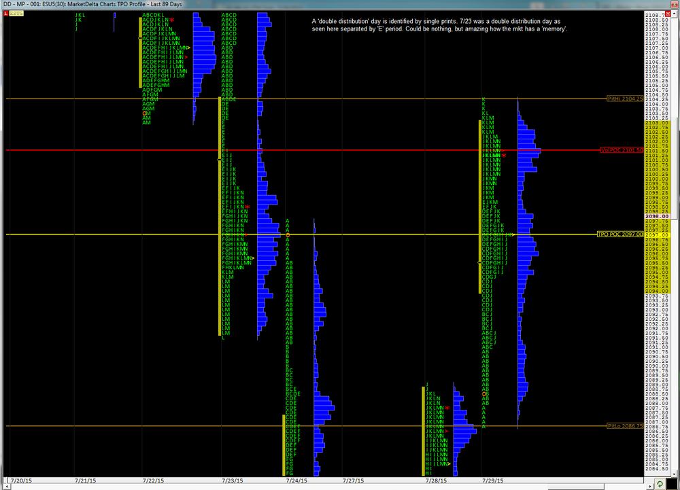This screenshot has width=680, height=490.
Task: Click the red chart number 1 icon
Action: tap(5, 14)
